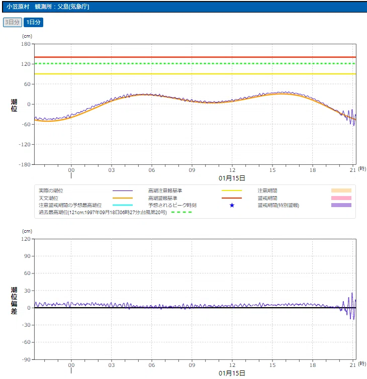
Task: Click the 予想されるピーク時刻 legend label
Action: click(172, 205)
